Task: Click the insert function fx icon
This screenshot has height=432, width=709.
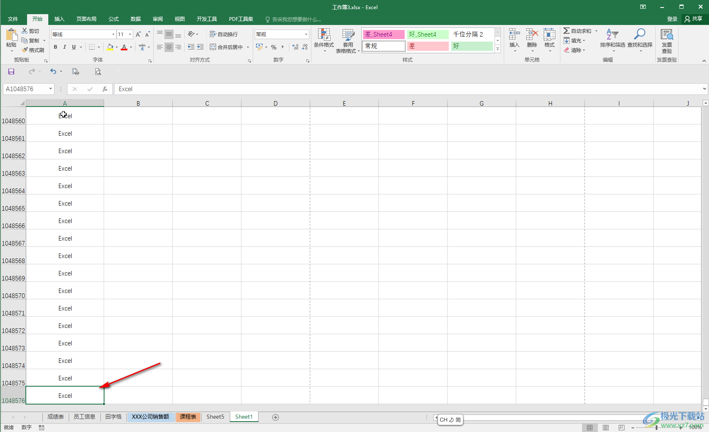Action: pyautogui.click(x=105, y=89)
